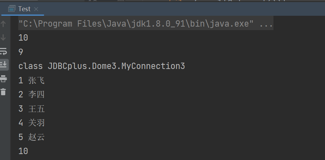This screenshot has width=325, height=160.
Task: Toggle soft-wrap for console output
Action: [x=3, y=51]
